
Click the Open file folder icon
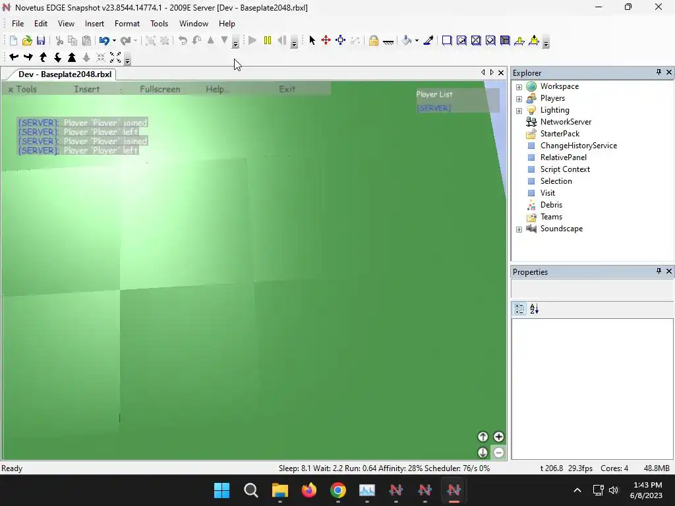click(27, 40)
